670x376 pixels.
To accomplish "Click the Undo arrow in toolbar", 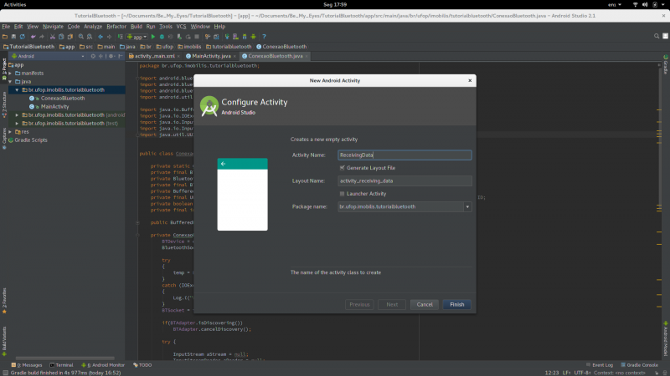I will click(x=33, y=37).
